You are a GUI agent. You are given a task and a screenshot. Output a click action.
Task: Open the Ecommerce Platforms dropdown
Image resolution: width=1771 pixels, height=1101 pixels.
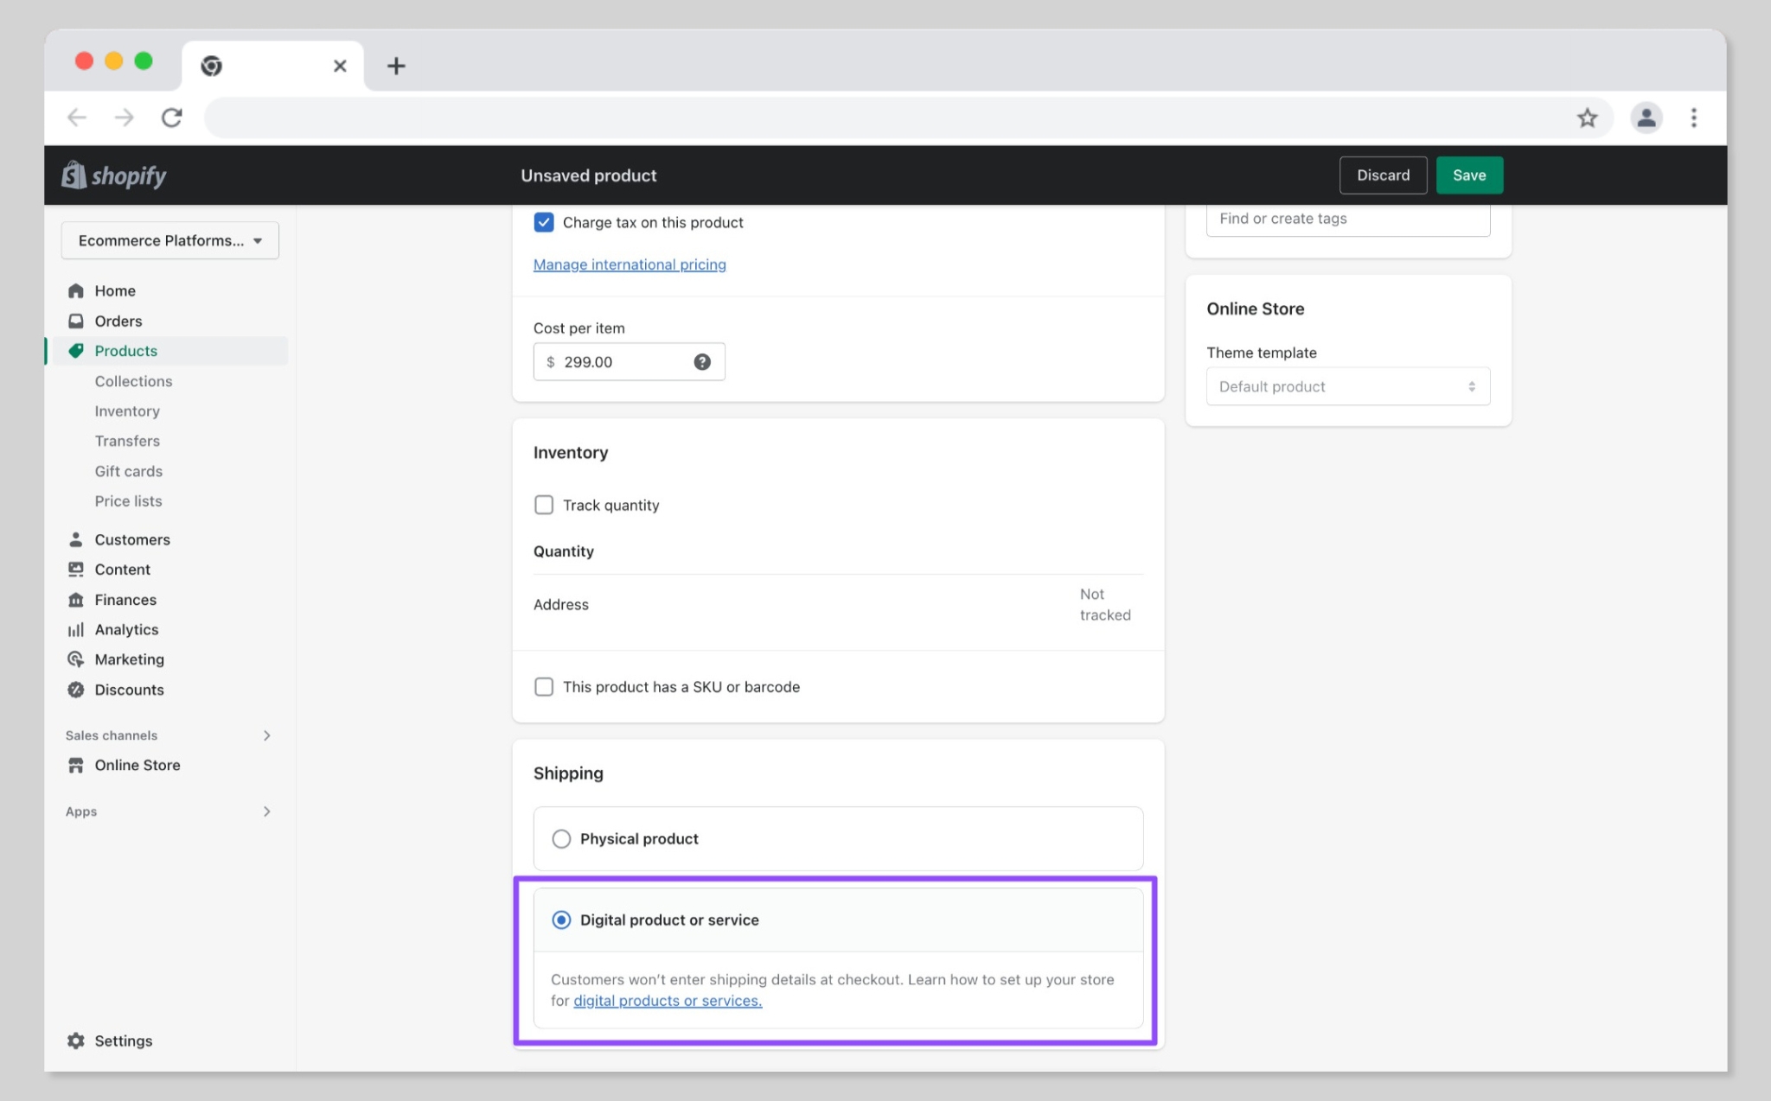pos(169,240)
